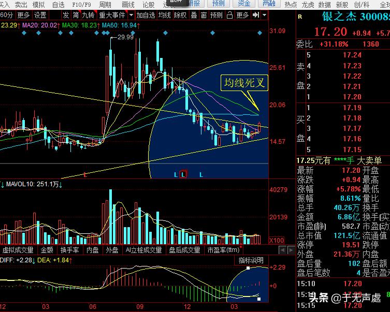The image size is (390, 312).
Task: Click buy-1 price 17.19
Action: pyautogui.click(x=352, y=108)
